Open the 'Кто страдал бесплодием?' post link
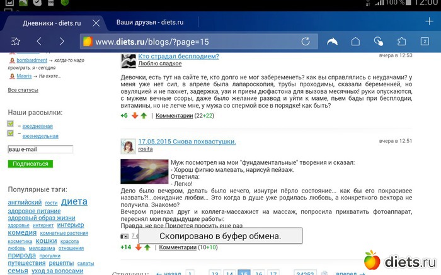Screen dimensions: 441x275 click(x=178, y=56)
